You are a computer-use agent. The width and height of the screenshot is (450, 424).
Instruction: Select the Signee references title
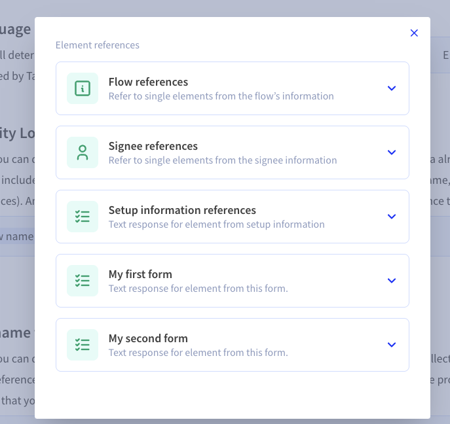pos(153,146)
